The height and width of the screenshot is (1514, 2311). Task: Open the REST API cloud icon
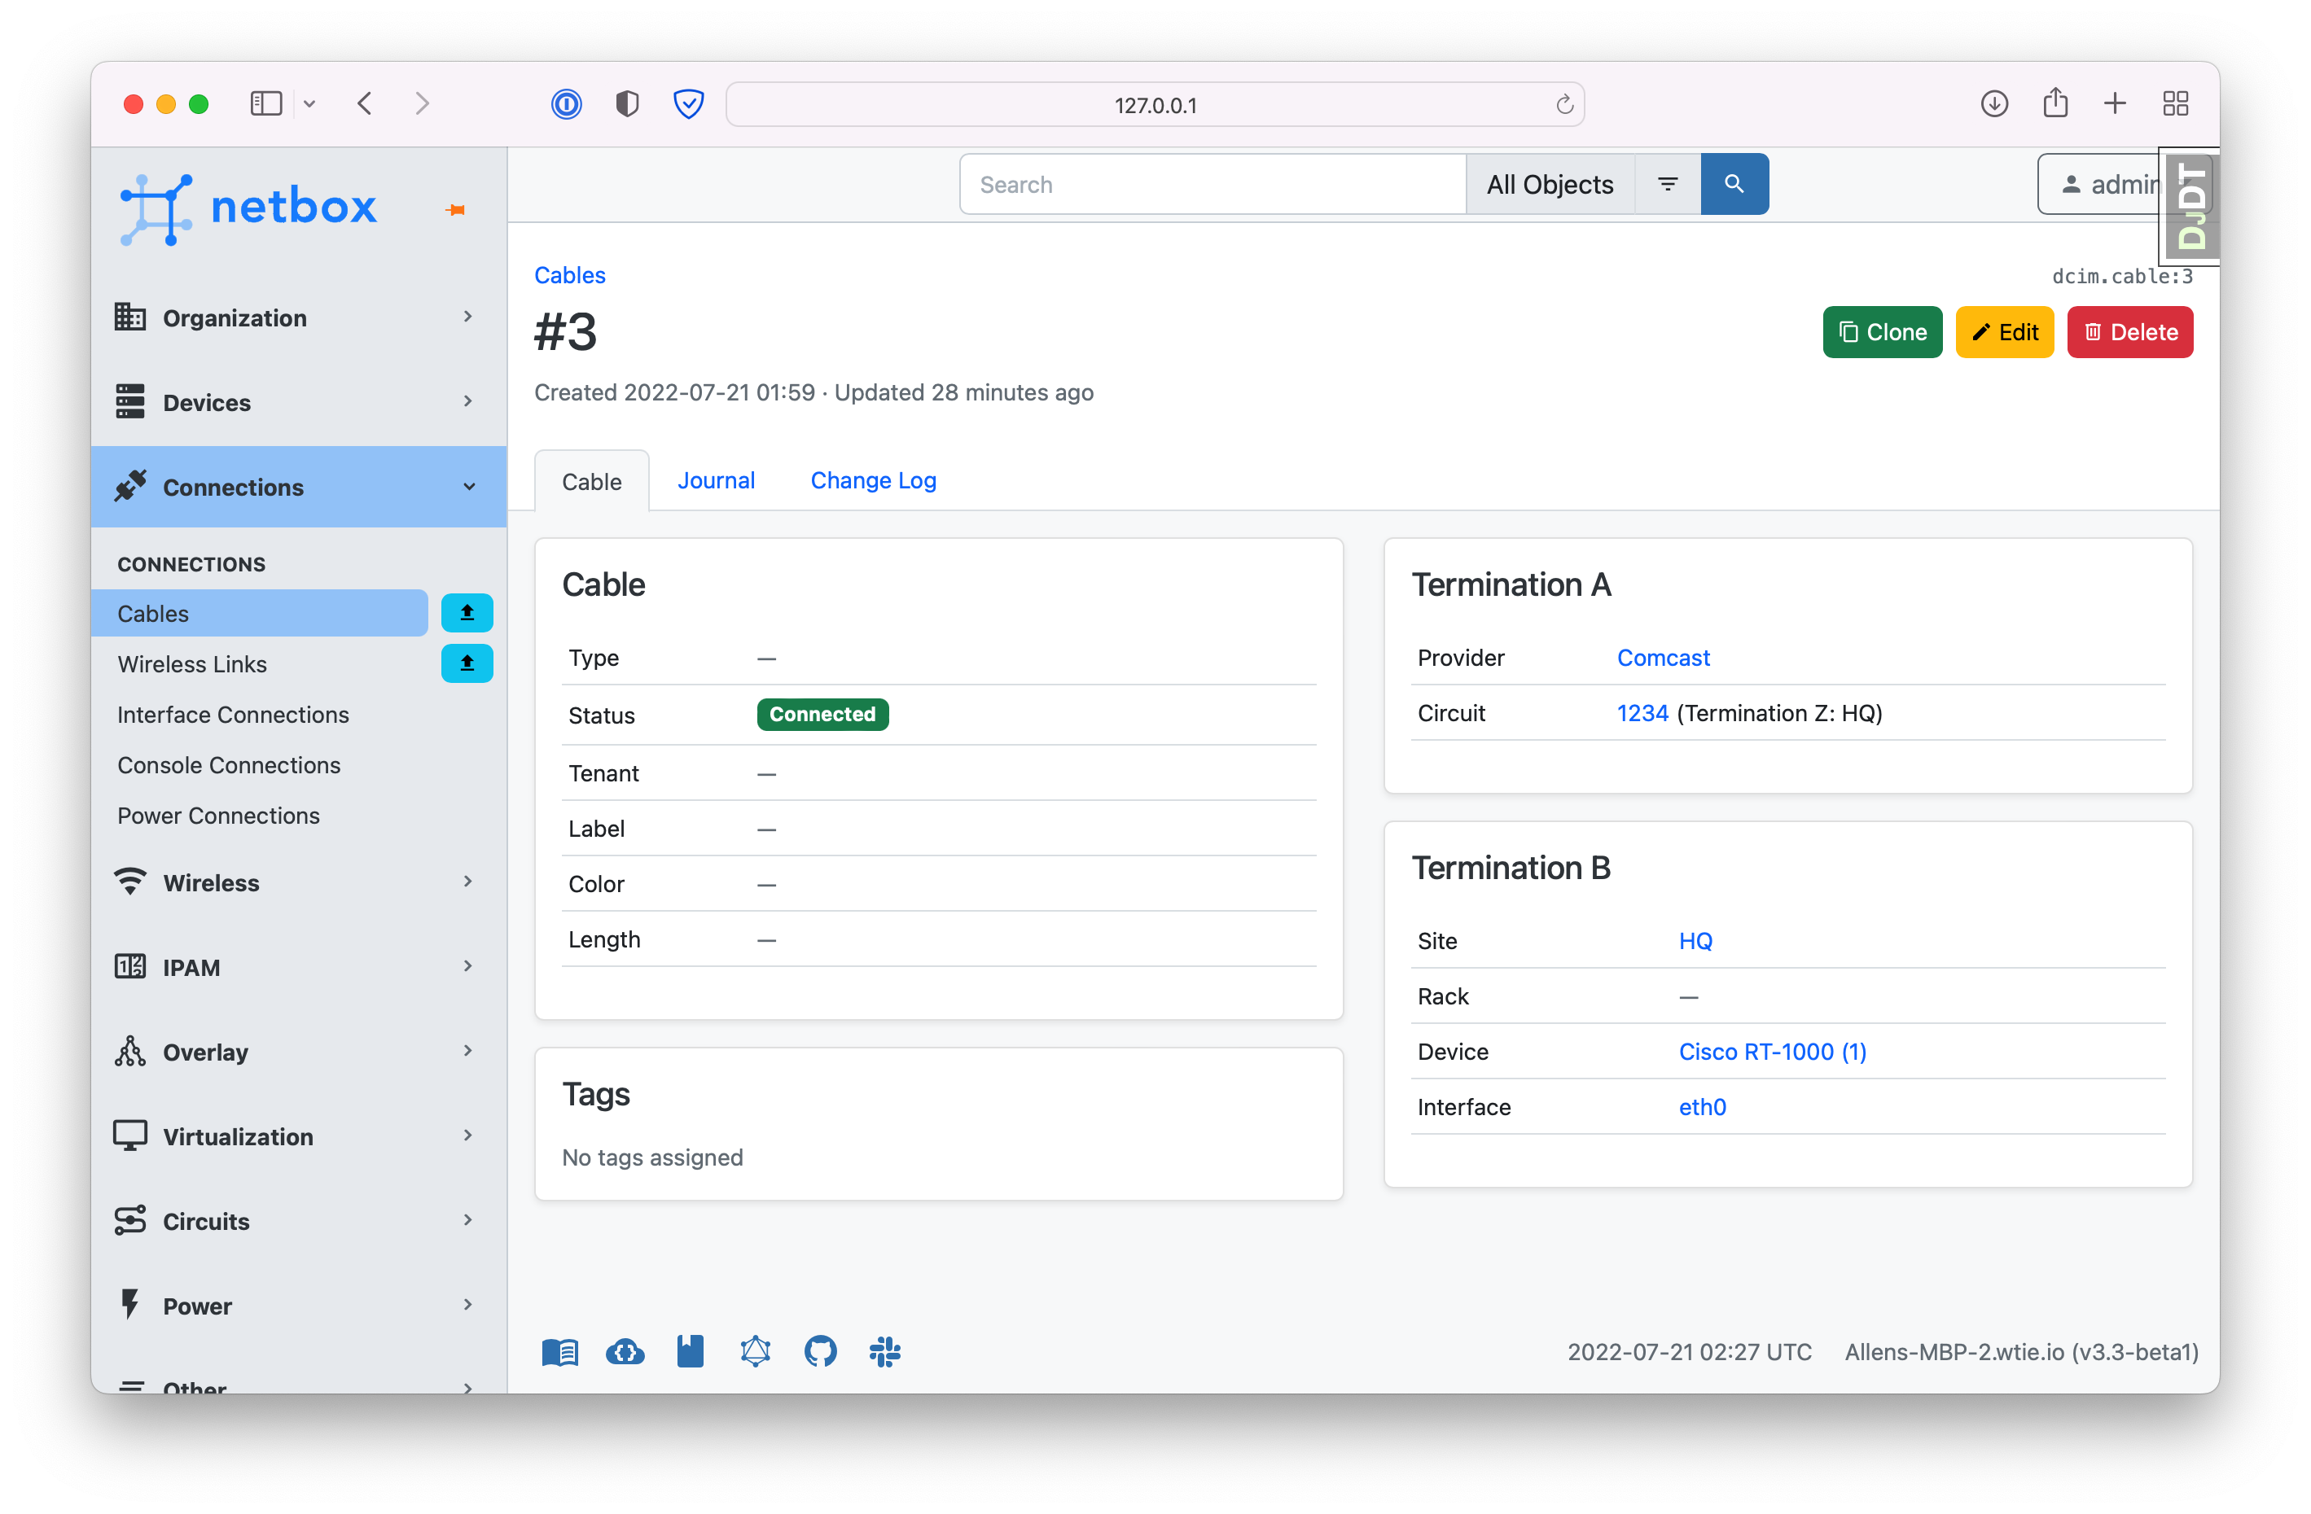[625, 1351]
